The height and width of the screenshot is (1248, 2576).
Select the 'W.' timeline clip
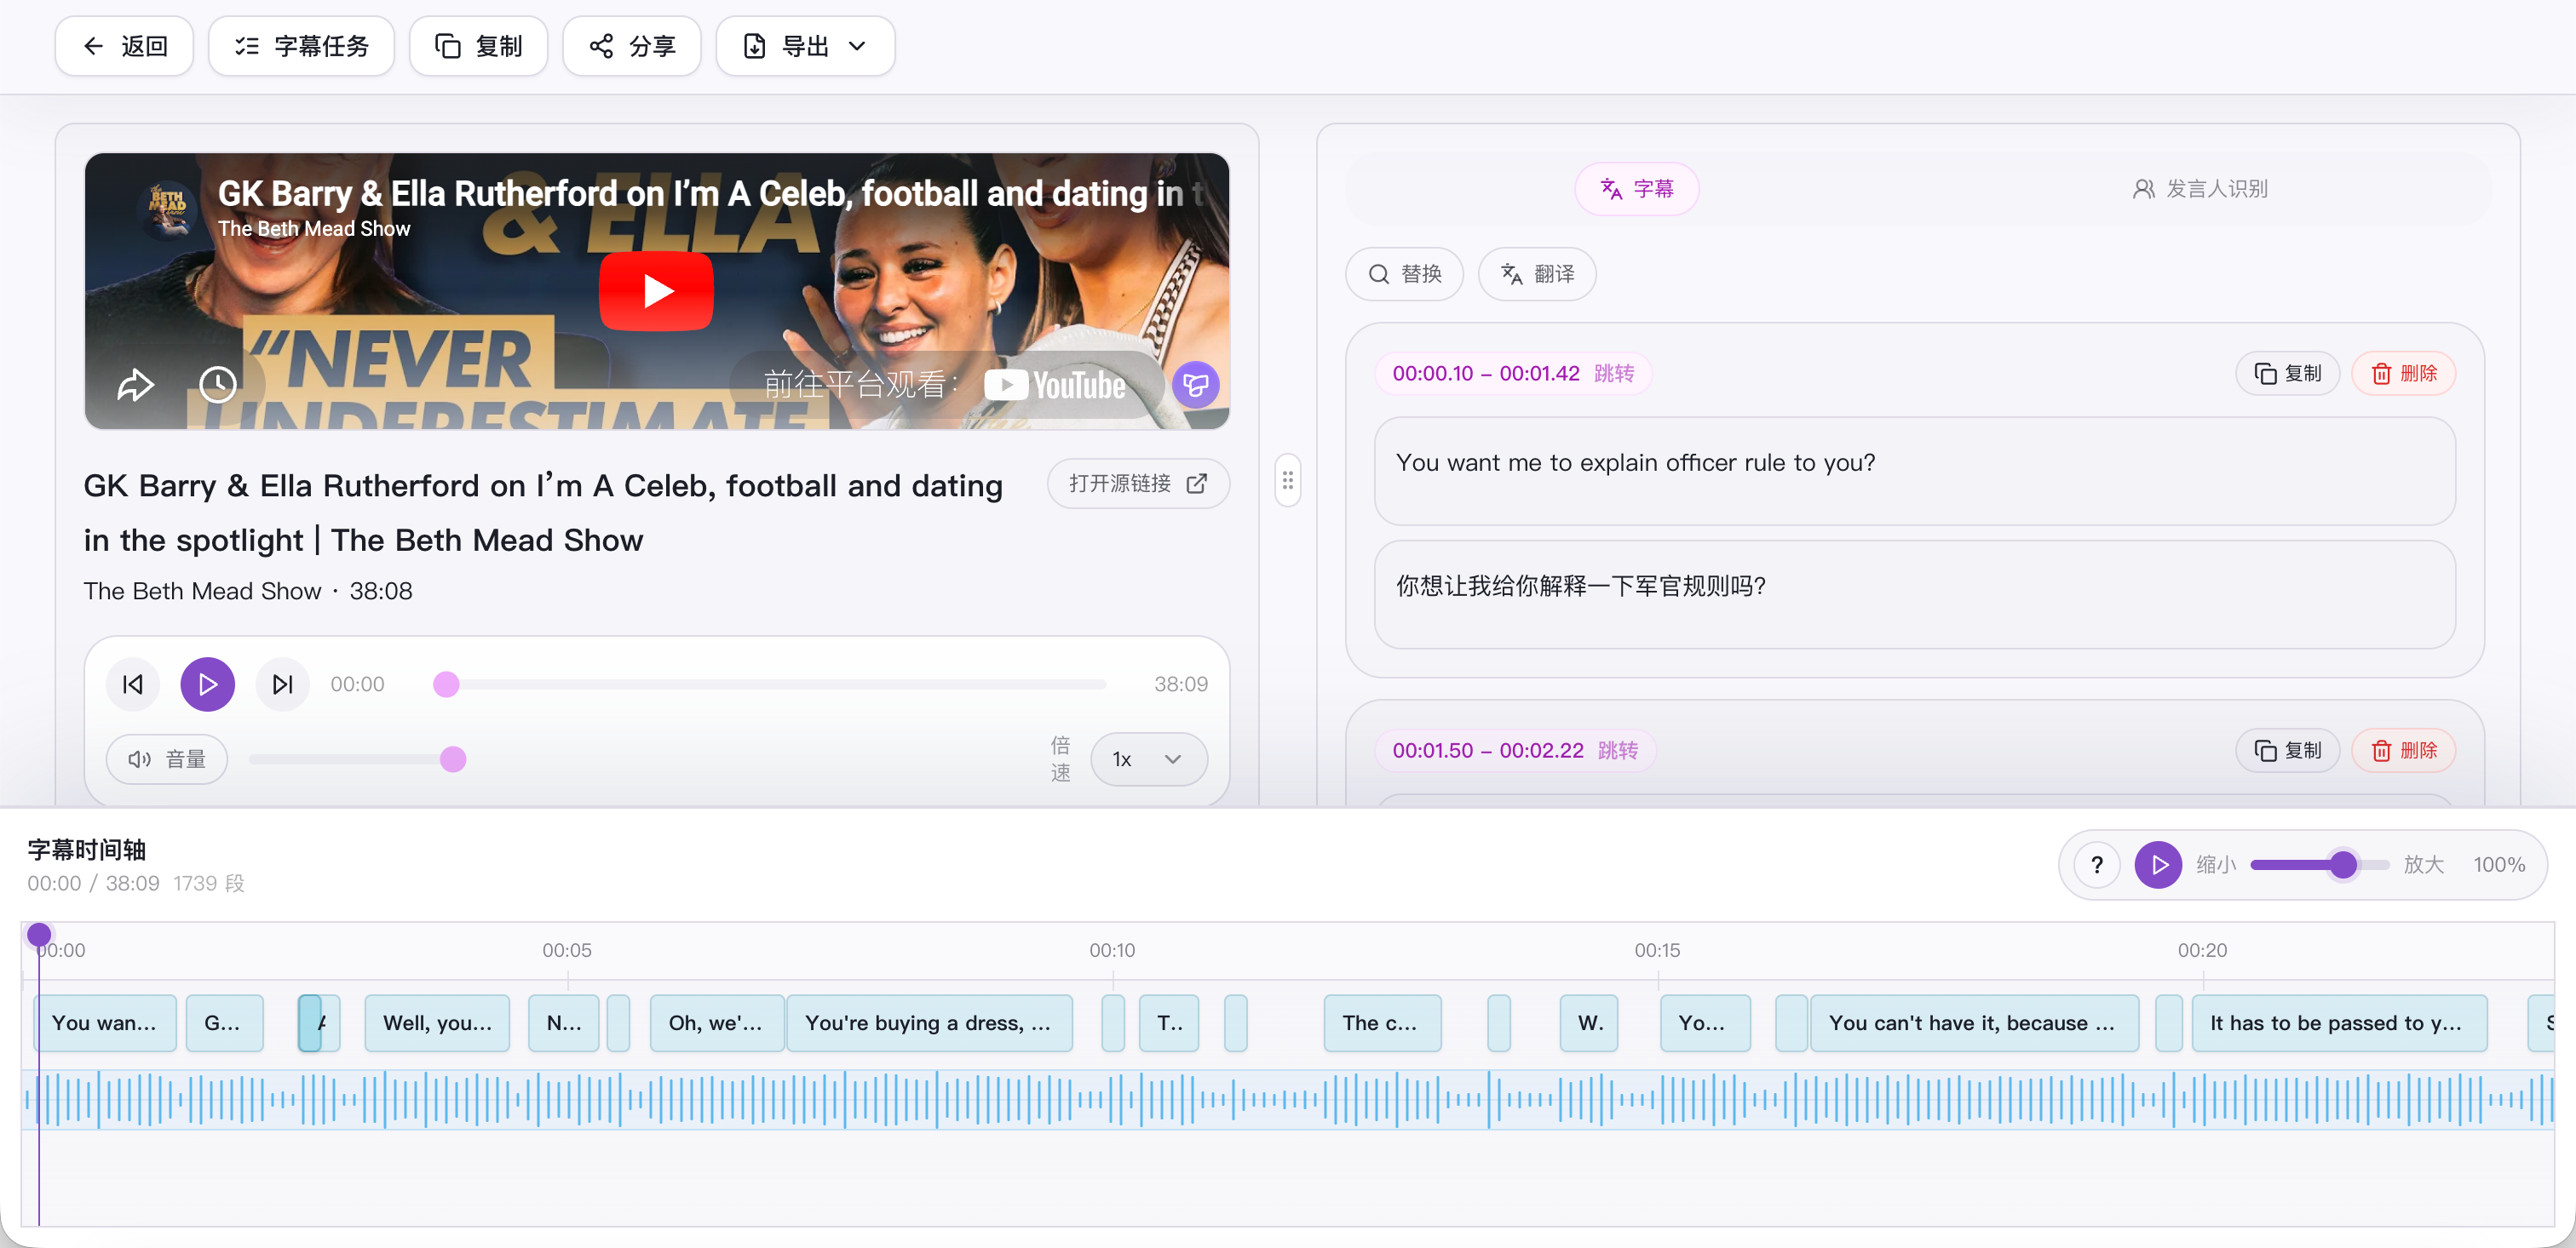1588,1022
